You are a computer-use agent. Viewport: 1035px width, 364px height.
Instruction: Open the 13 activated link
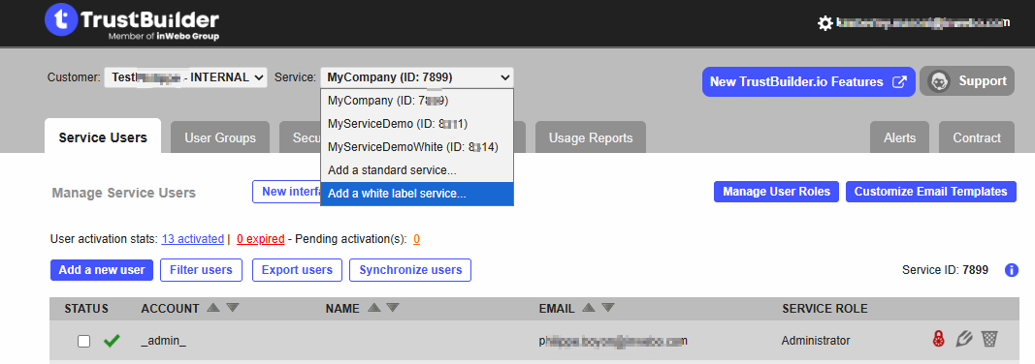click(193, 239)
